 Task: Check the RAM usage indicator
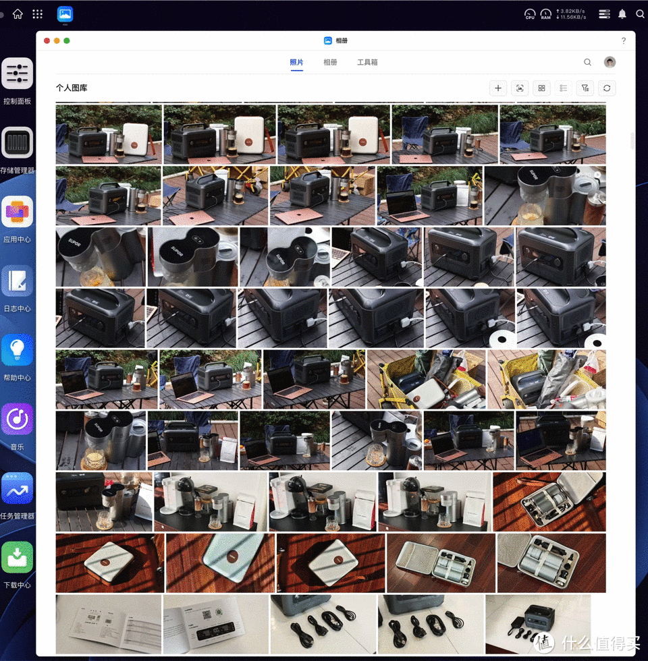point(546,14)
